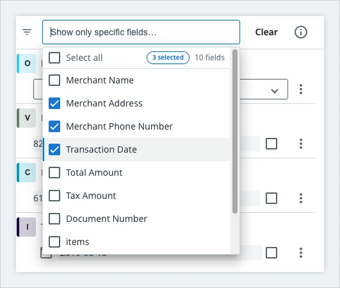Click the V field badge

click(x=26, y=118)
